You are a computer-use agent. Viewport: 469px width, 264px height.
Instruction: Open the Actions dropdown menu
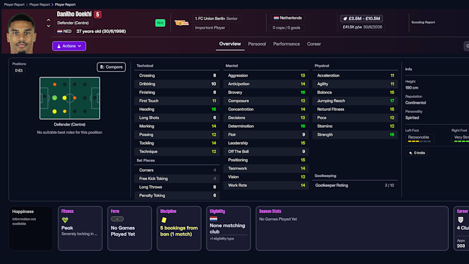[69, 46]
